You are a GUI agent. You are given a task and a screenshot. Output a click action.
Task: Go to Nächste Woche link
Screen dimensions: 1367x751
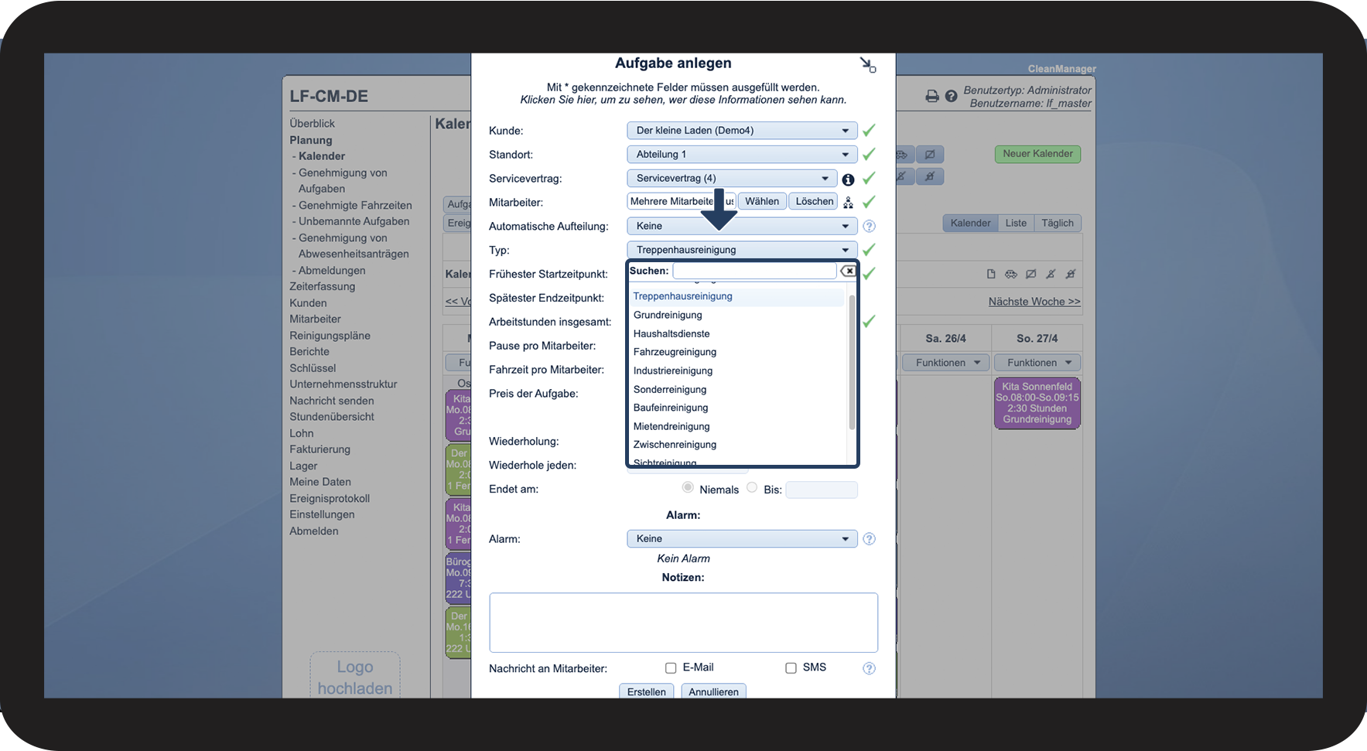click(1034, 302)
